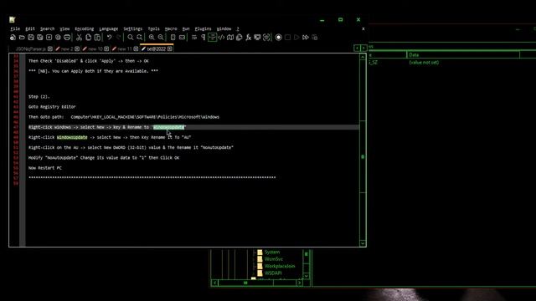Click the editor vertical scrollbar thumb
The height and width of the screenshot is (301, 536).
(363, 156)
